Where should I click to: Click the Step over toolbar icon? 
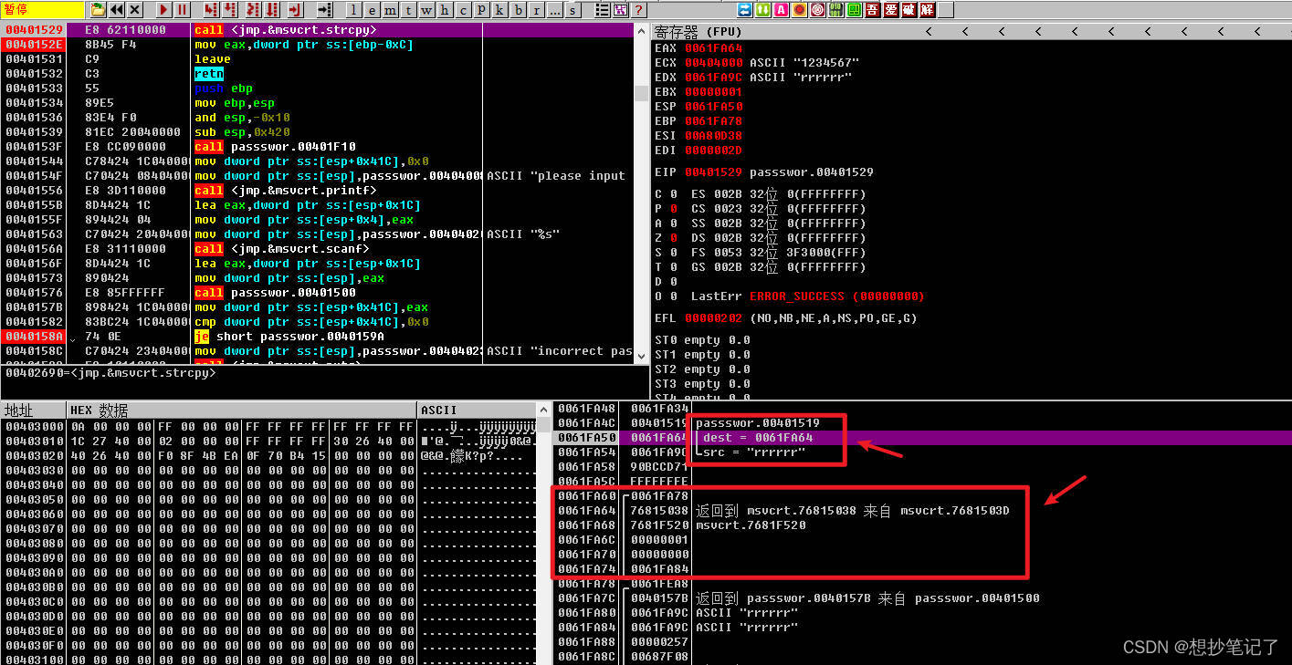coord(229,10)
